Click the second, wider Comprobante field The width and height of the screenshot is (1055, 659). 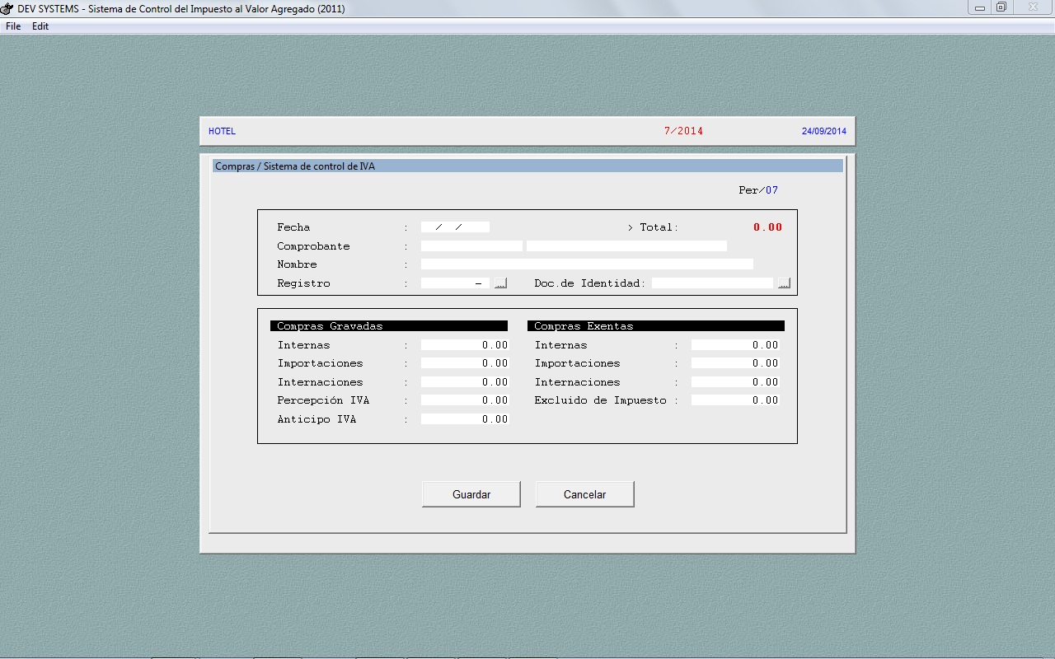[x=626, y=246]
